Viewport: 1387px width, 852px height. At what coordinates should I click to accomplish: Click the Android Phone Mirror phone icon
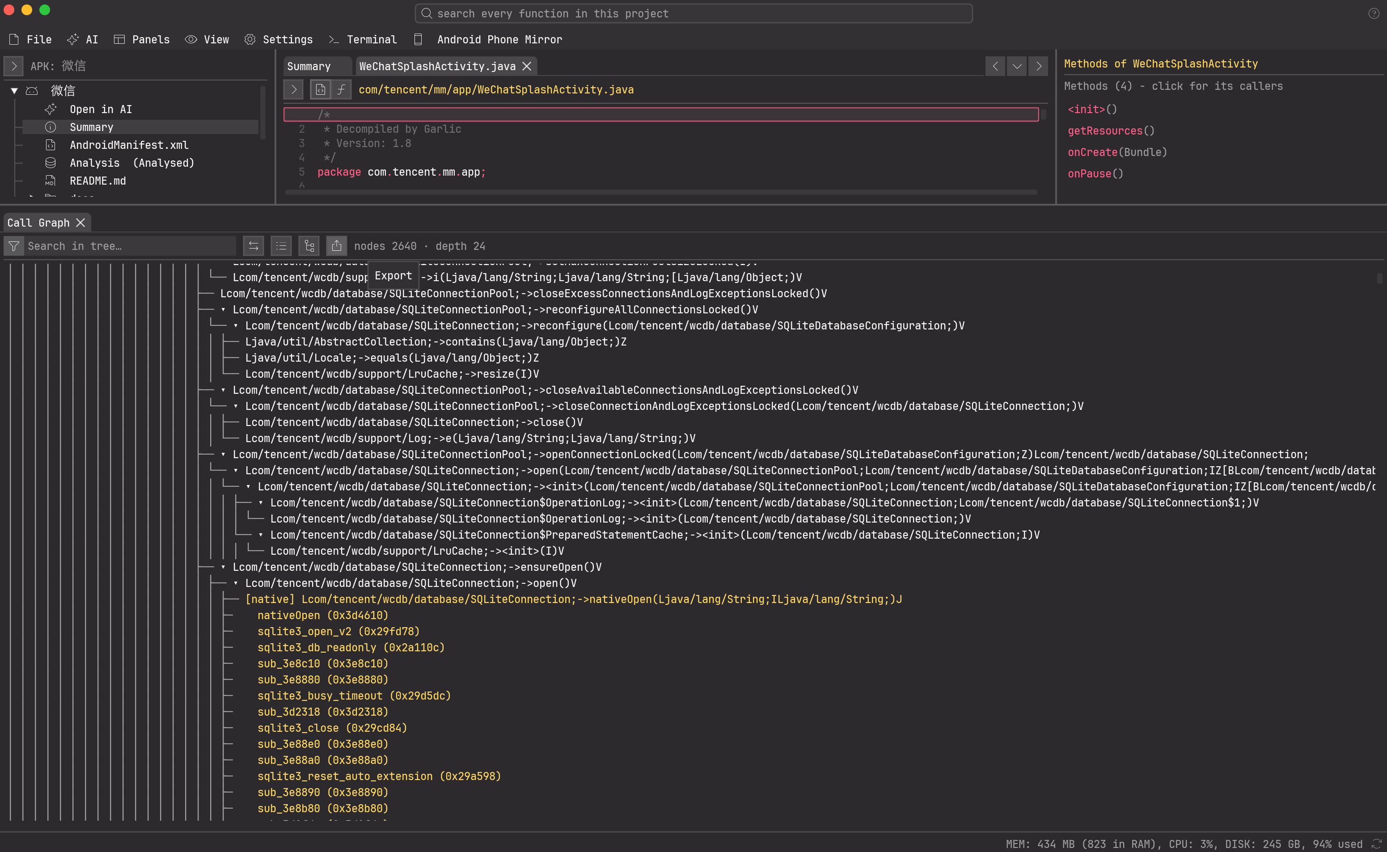418,39
